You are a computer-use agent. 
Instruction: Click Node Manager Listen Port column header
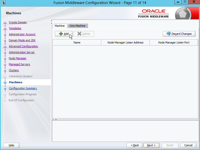point(174,42)
